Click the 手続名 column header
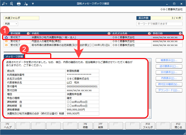The image size is (186, 135). (x=71, y=33)
